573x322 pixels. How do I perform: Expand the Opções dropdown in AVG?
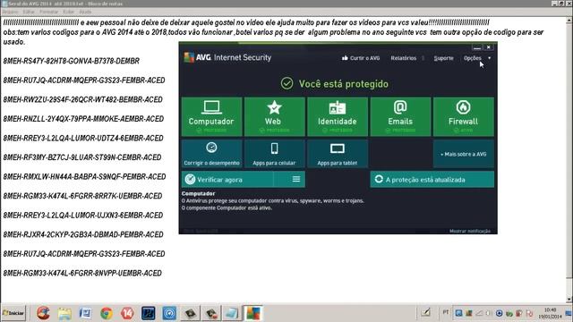tap(476, 58)
